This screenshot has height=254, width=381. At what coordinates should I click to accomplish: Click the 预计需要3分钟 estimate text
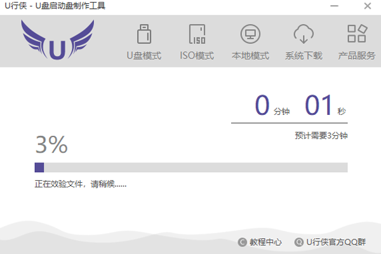click(321, 135)
